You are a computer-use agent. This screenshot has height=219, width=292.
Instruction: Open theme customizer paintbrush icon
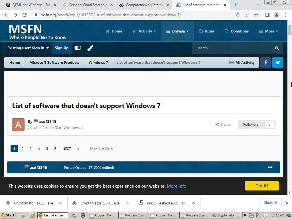click(90, 48)
